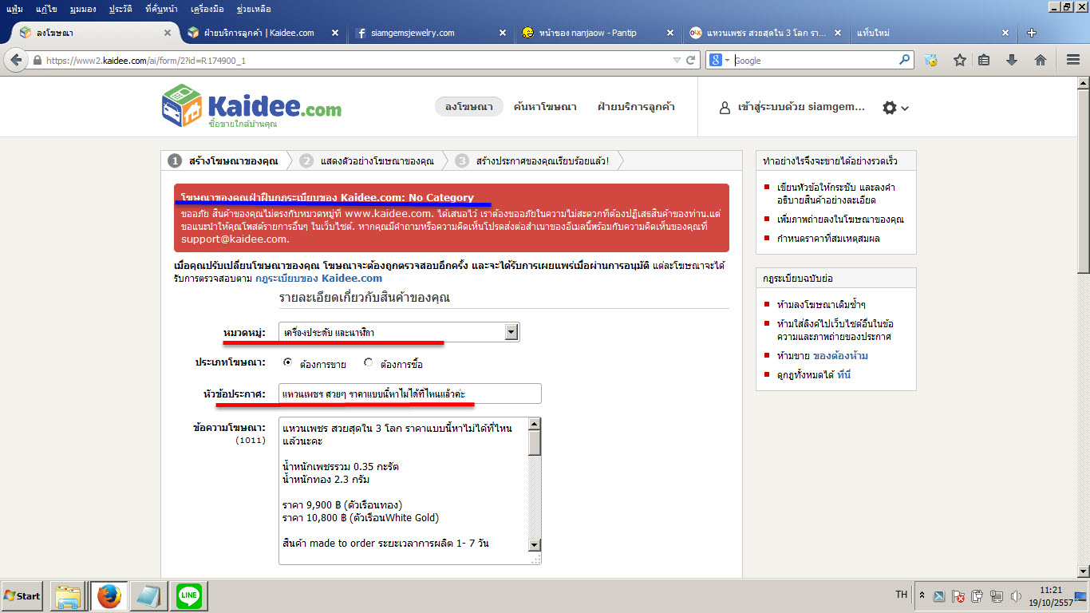Click the ที่นี่ link in rules

[844, 374]
